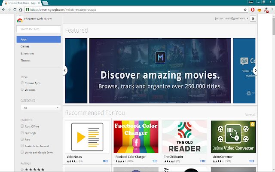Screen dimensions: 275x172
Task: Check Works with Google Drive filter
Action: point(22,152)
